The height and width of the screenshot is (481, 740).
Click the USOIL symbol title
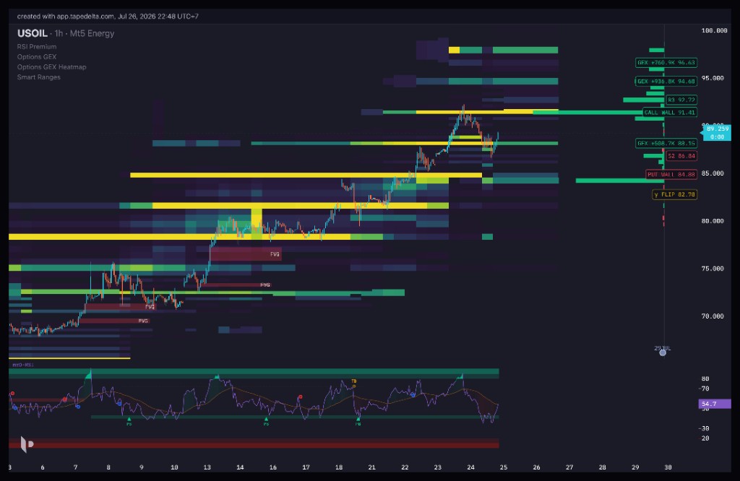point(32,33)
